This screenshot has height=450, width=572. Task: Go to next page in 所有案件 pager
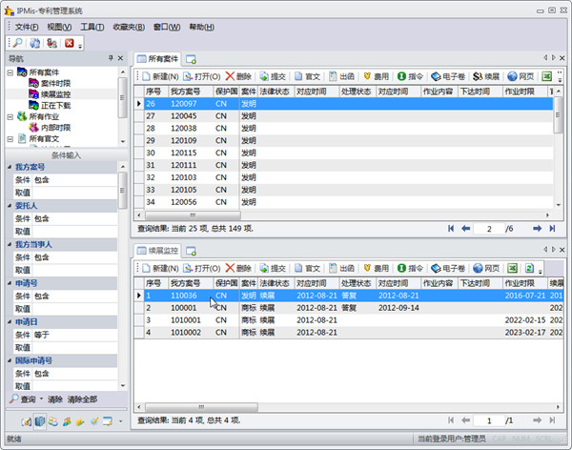537,229
